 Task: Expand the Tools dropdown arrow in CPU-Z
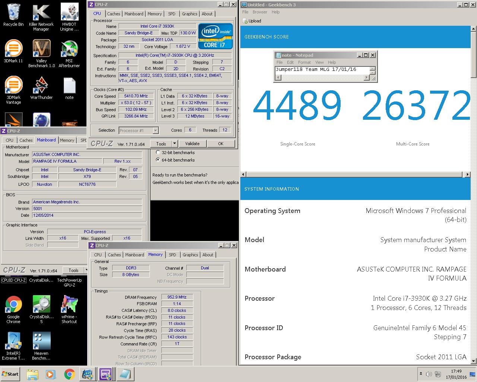(174, 144)
